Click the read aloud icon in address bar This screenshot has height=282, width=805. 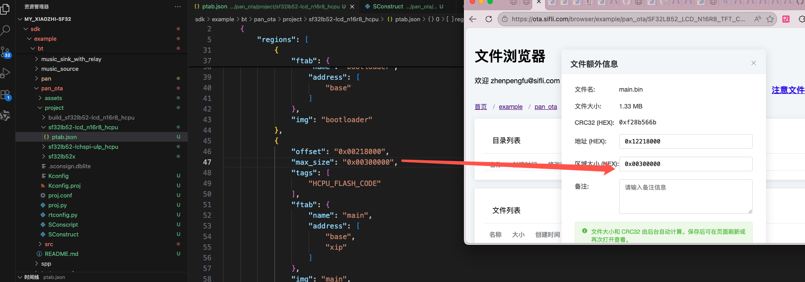pos(758,19)
